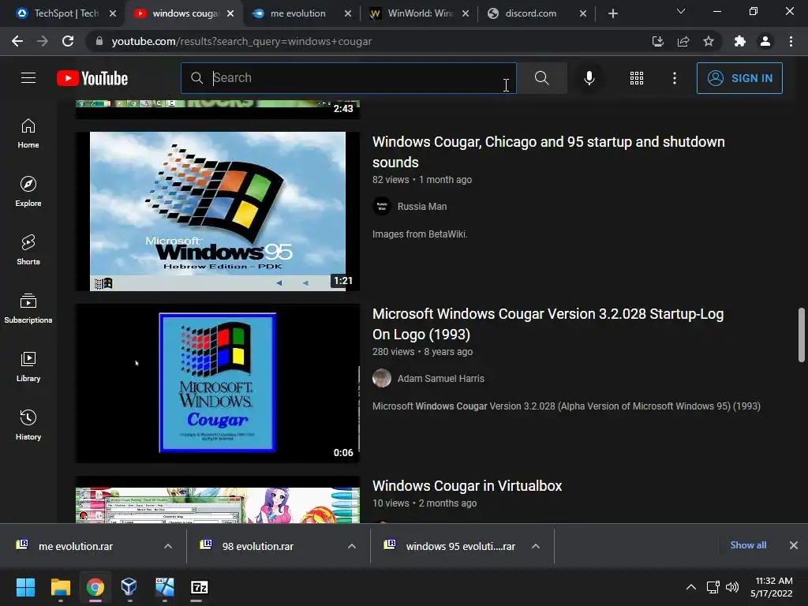Open a new browser tab
The width and height of the screenshot is (808, 606).
pos(612,13)
